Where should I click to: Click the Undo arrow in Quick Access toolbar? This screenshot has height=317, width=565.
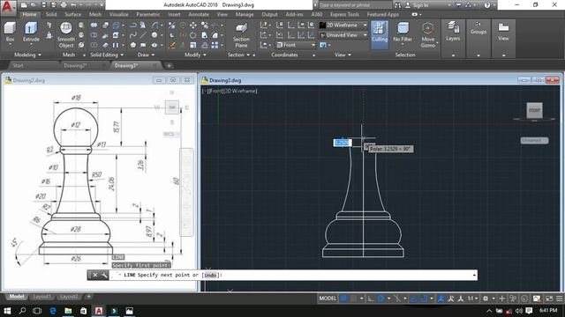point(73,5)
